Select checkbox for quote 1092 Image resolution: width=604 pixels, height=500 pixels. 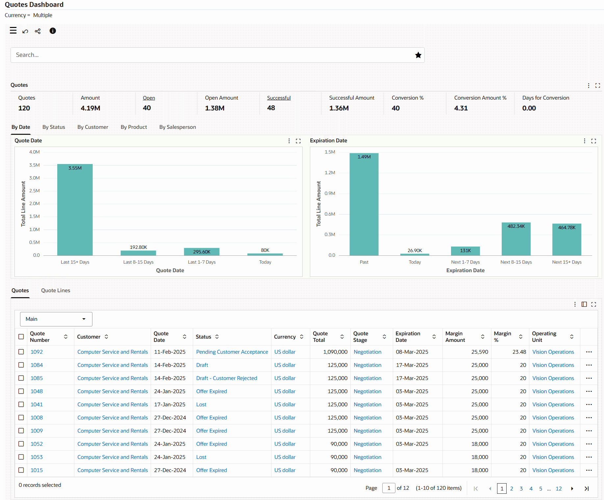tap(21, 352)
